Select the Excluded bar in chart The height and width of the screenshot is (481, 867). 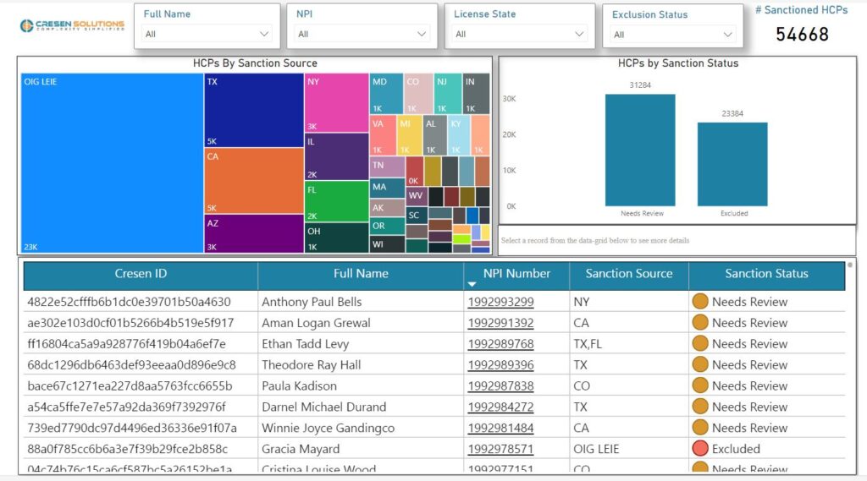732,164
